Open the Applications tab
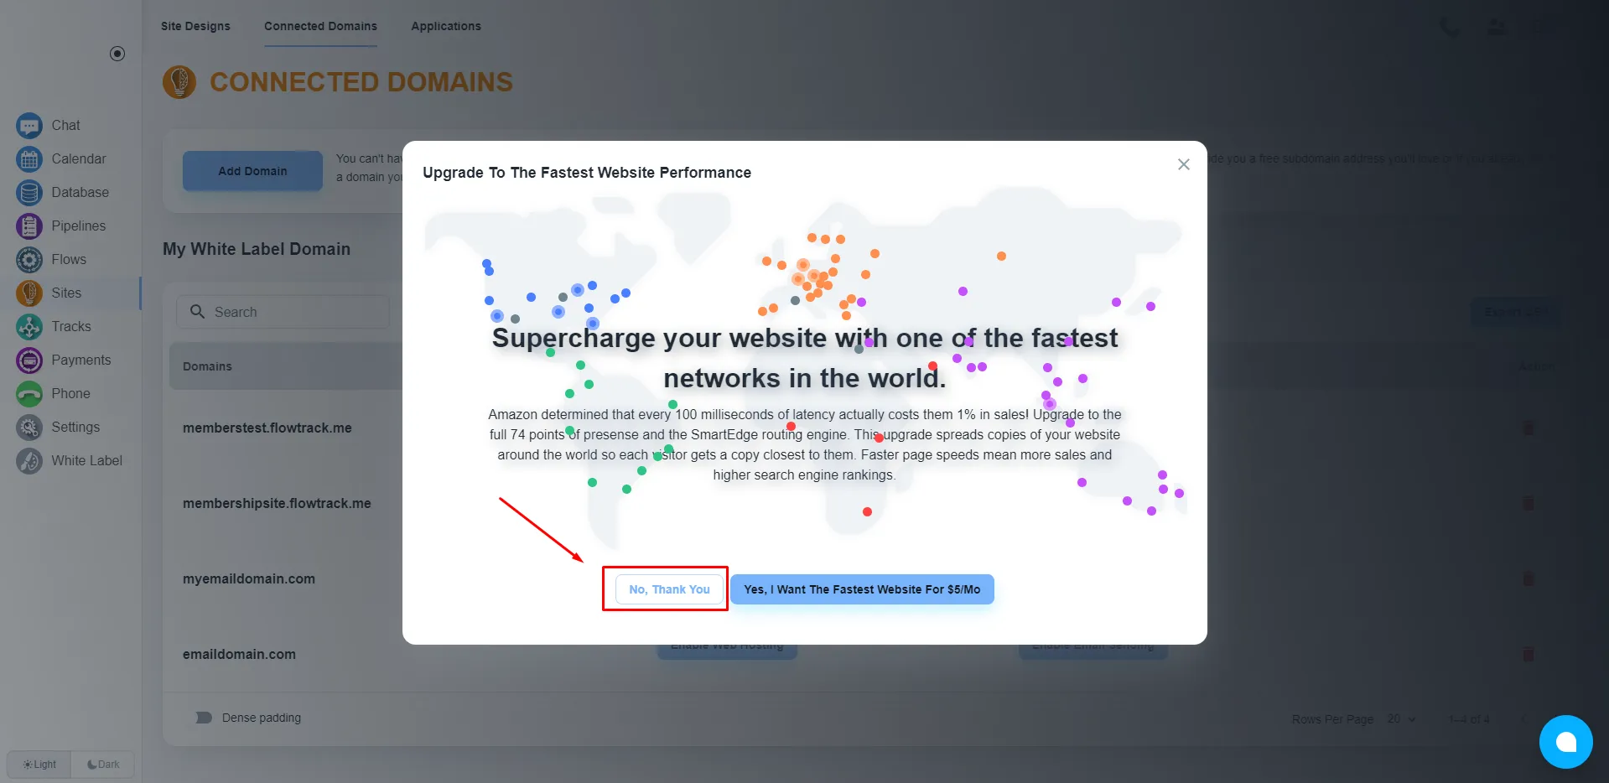 tap(446, 26)
